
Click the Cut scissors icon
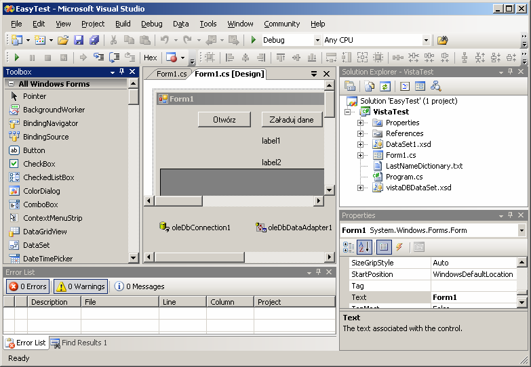(113, 40)
